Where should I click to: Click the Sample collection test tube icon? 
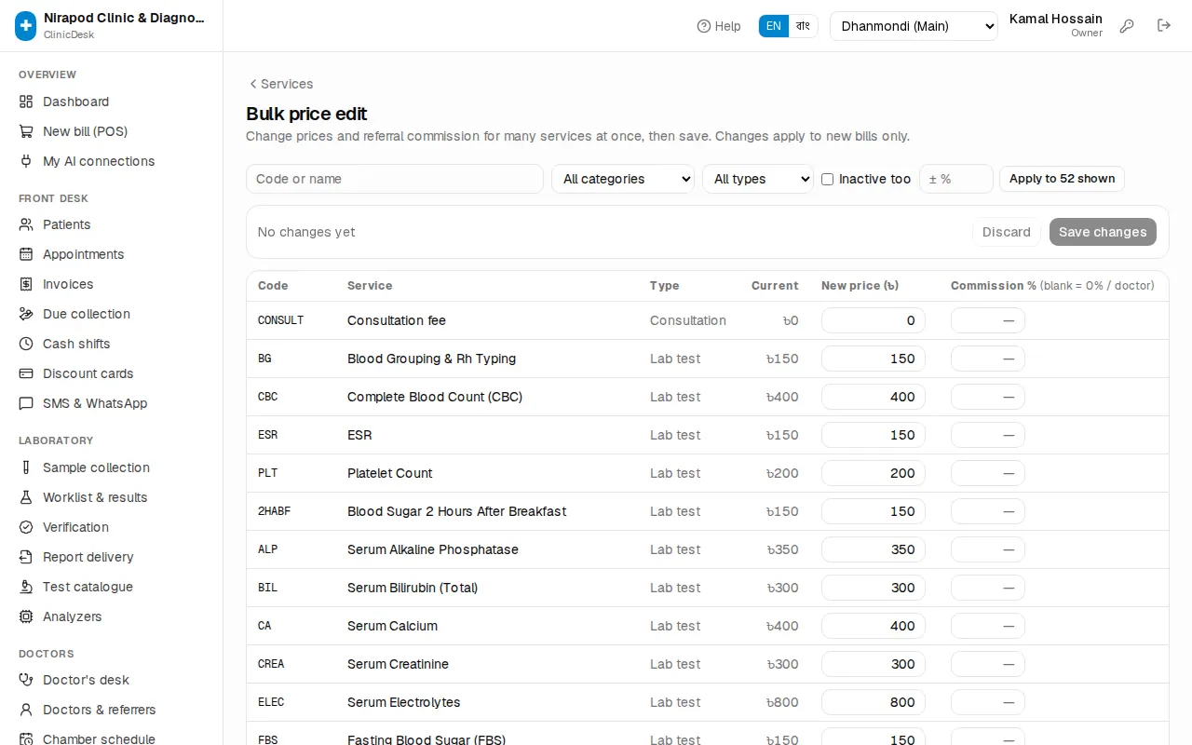click(x=26, y=467)
